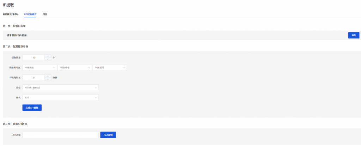
Task: Decrease IP有效时长 with the down arrow
Action: [x=48, y=79]
